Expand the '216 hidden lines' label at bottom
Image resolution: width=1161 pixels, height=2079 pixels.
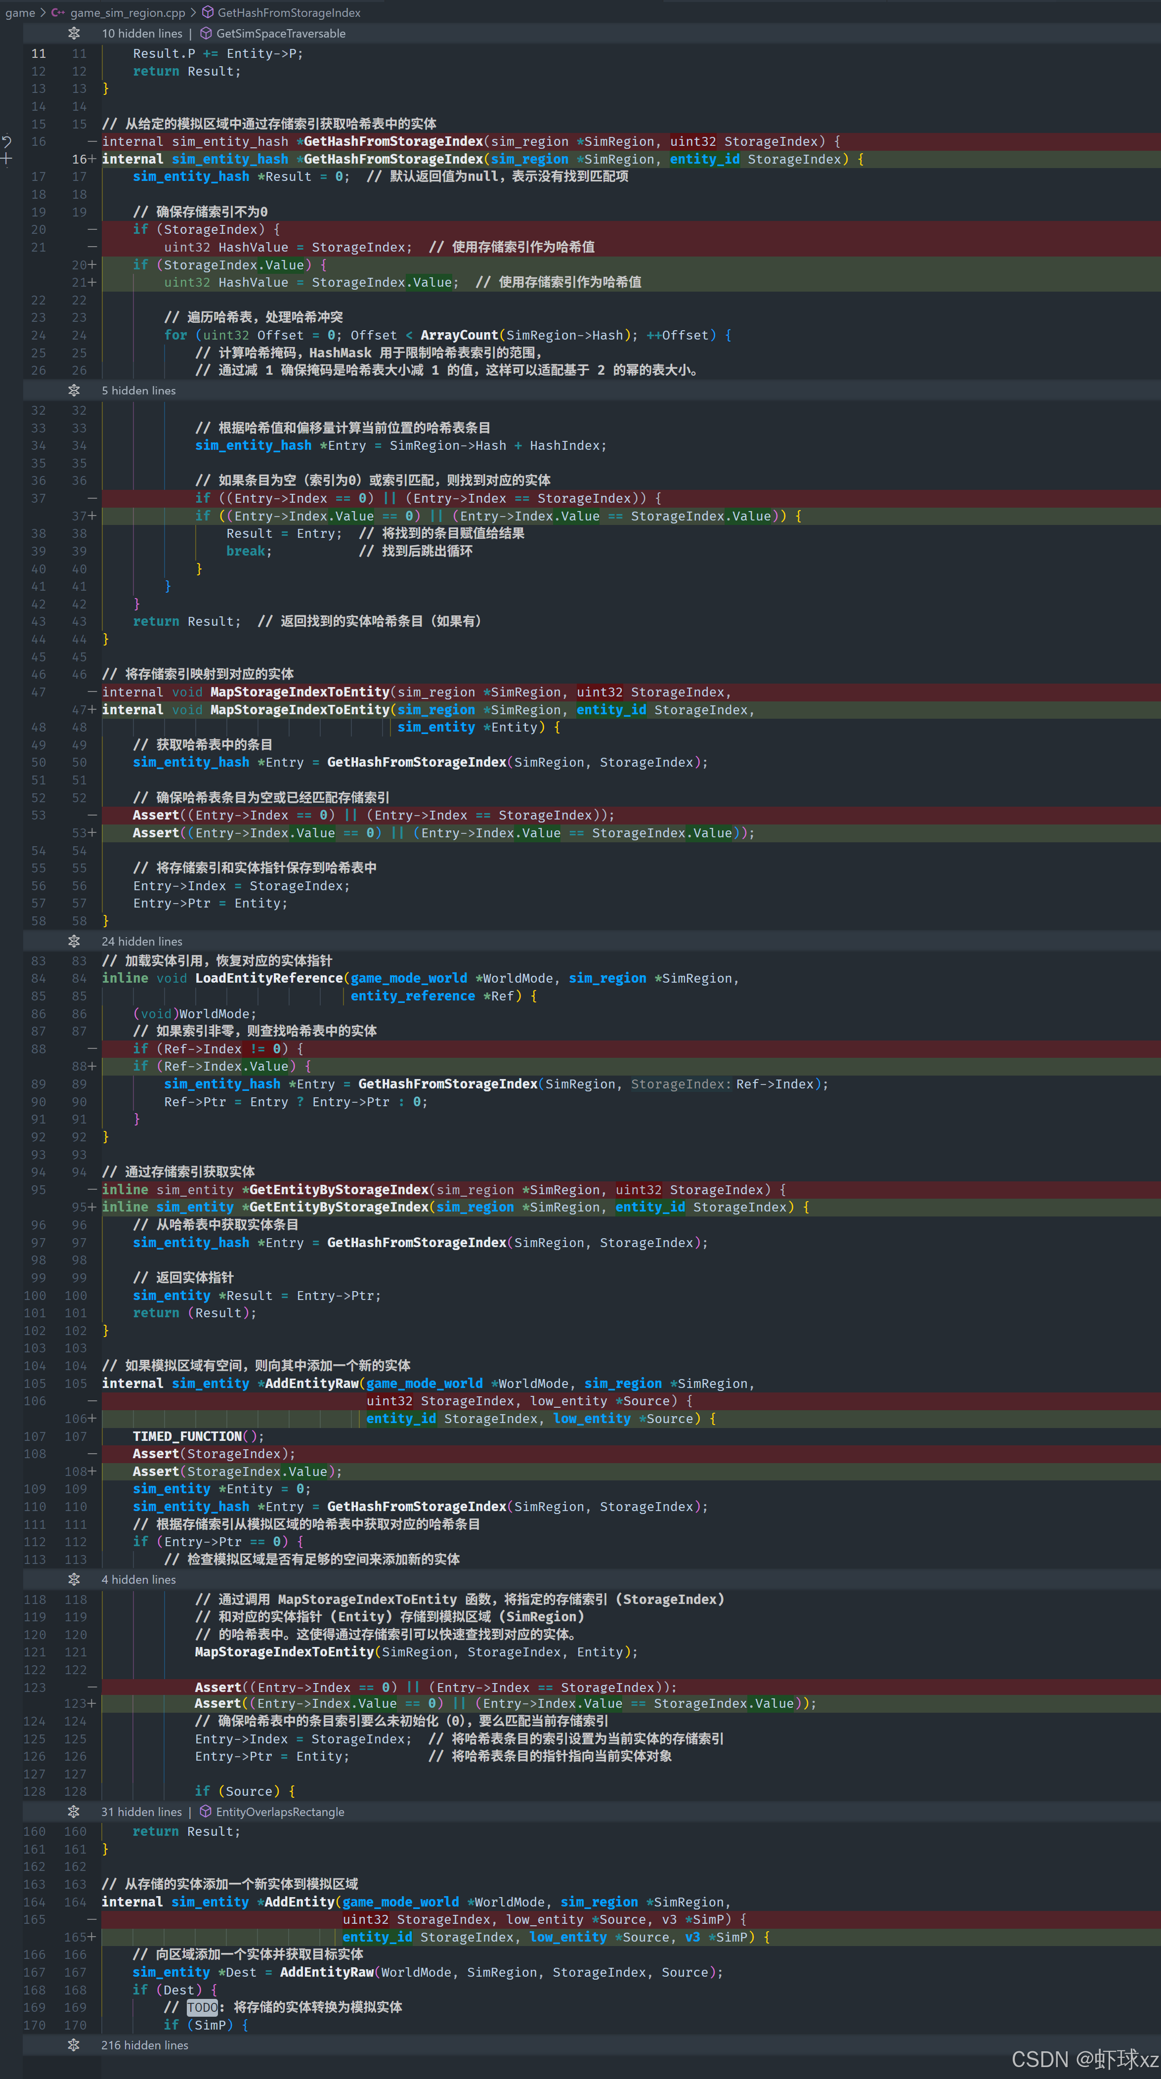[x=144, y=2044]
